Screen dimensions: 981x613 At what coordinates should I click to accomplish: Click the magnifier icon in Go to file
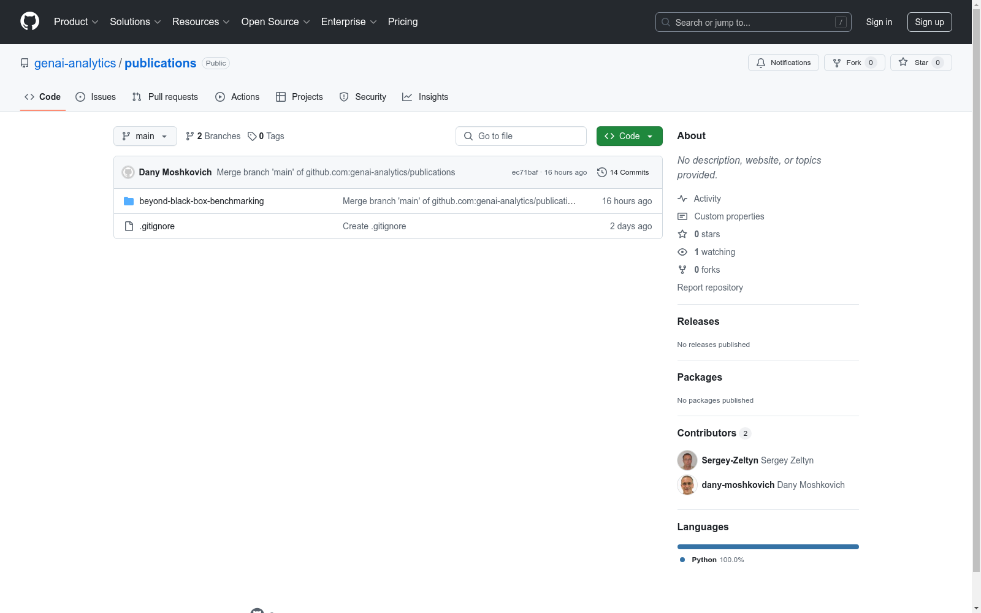(468, 136)
